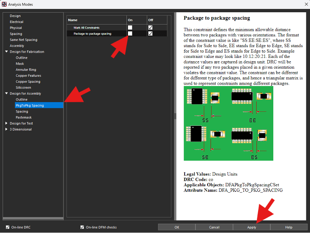
Task: Click the Analysis Modes app icon in title bar
Action: (4, 4)
